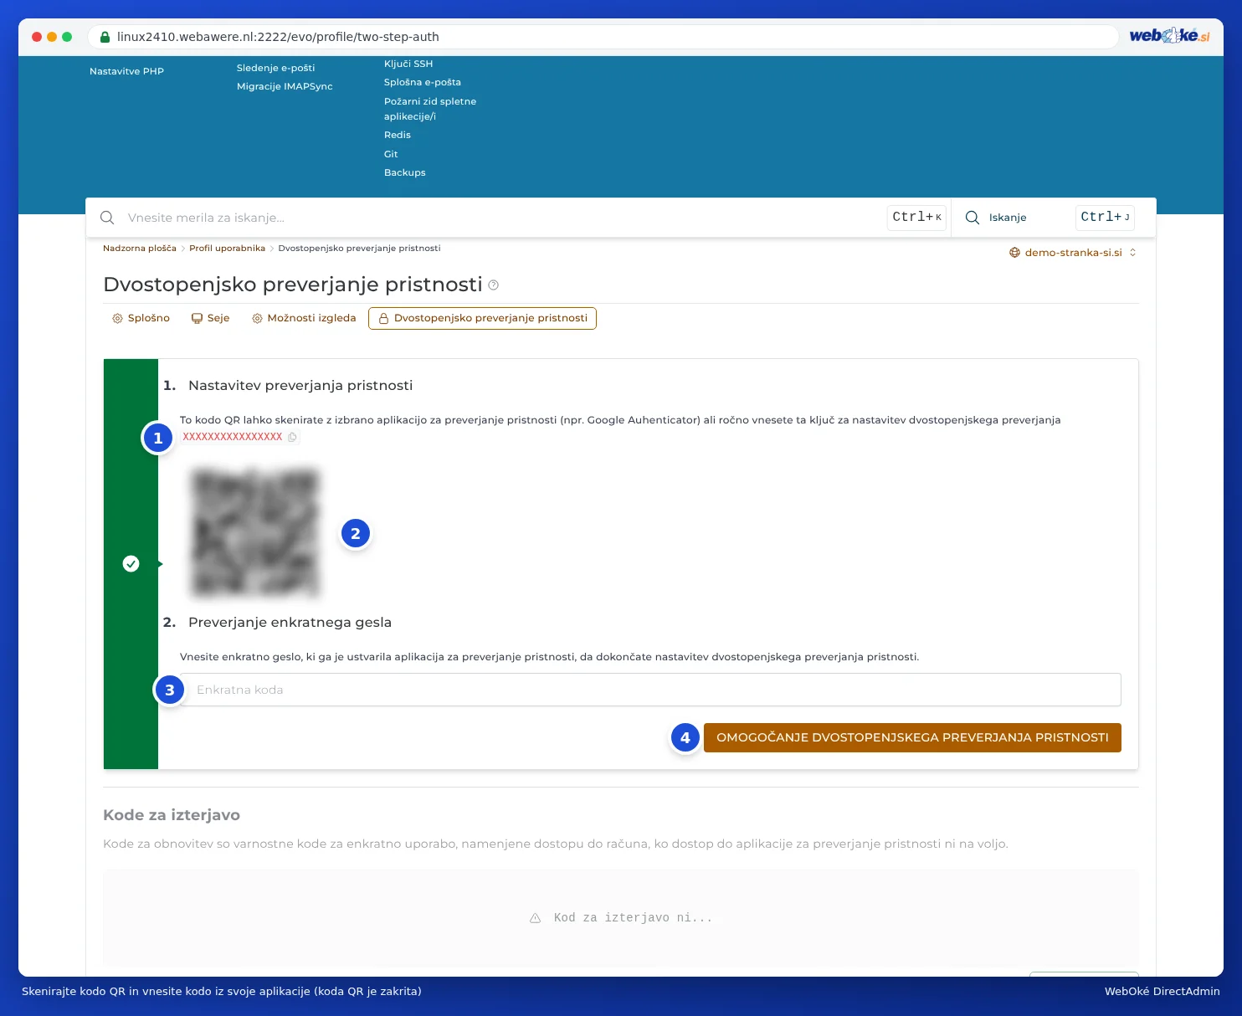
Task: Click the WebOké.si logo
Action: [x=1169, y=36]
